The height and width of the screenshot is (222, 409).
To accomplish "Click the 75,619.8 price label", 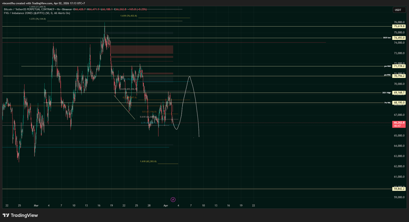I will 399,26.
